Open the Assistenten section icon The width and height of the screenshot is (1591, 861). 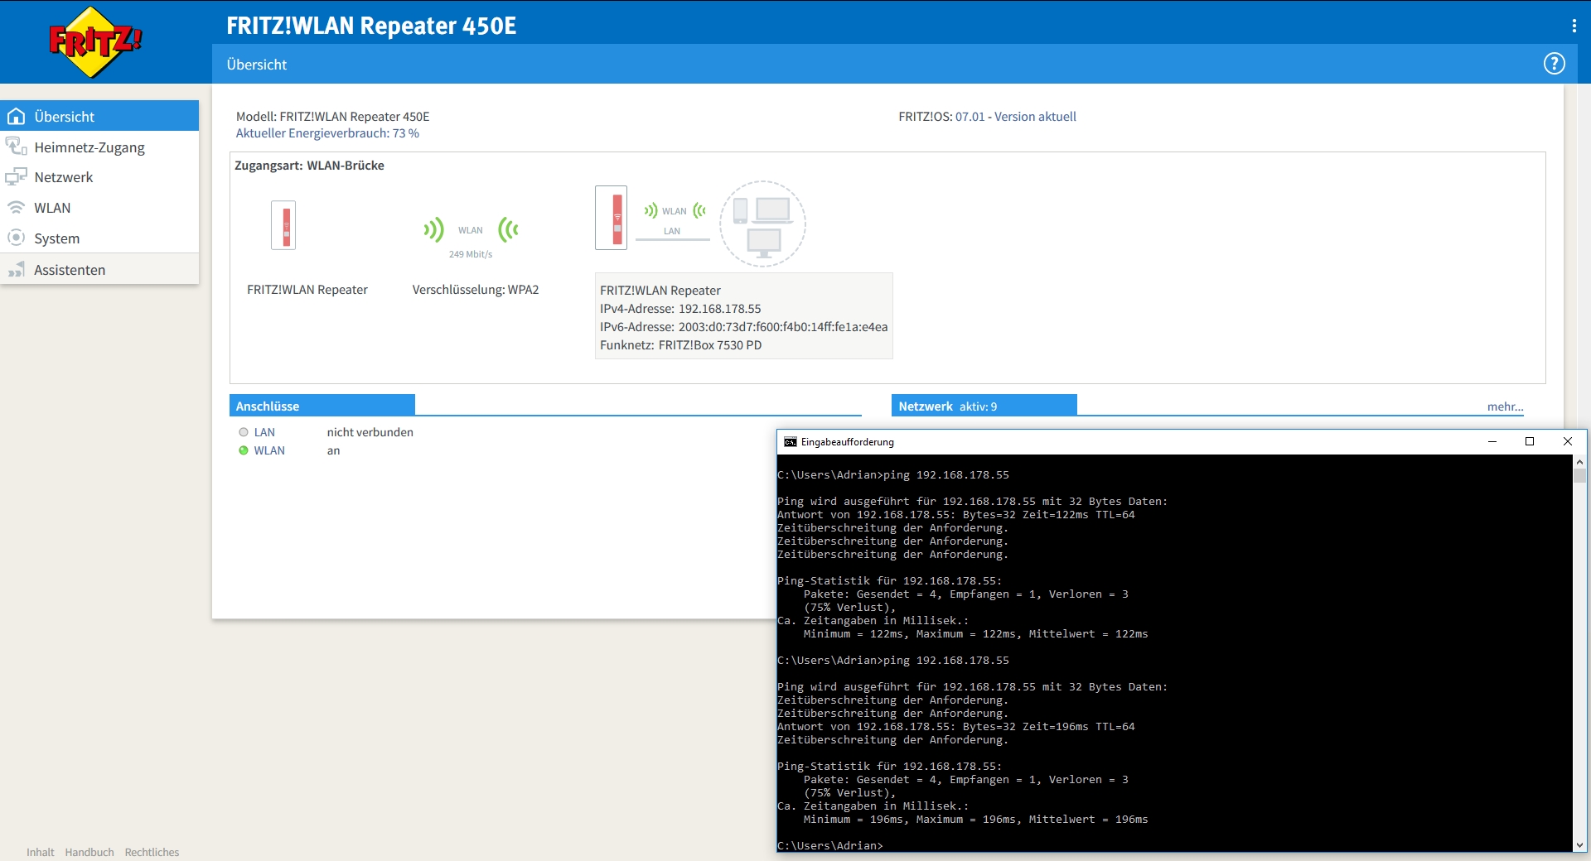point(17,269)
